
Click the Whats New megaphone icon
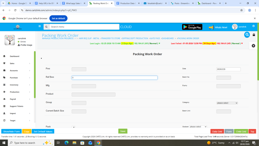tap(211, 27)
